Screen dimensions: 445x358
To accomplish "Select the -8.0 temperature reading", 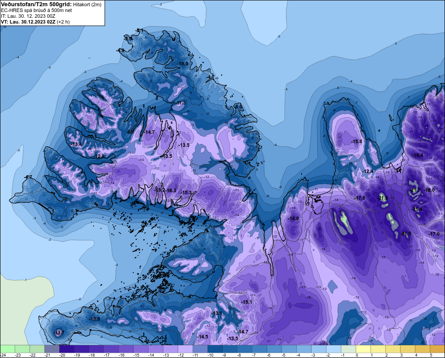I will click(239, 107).
